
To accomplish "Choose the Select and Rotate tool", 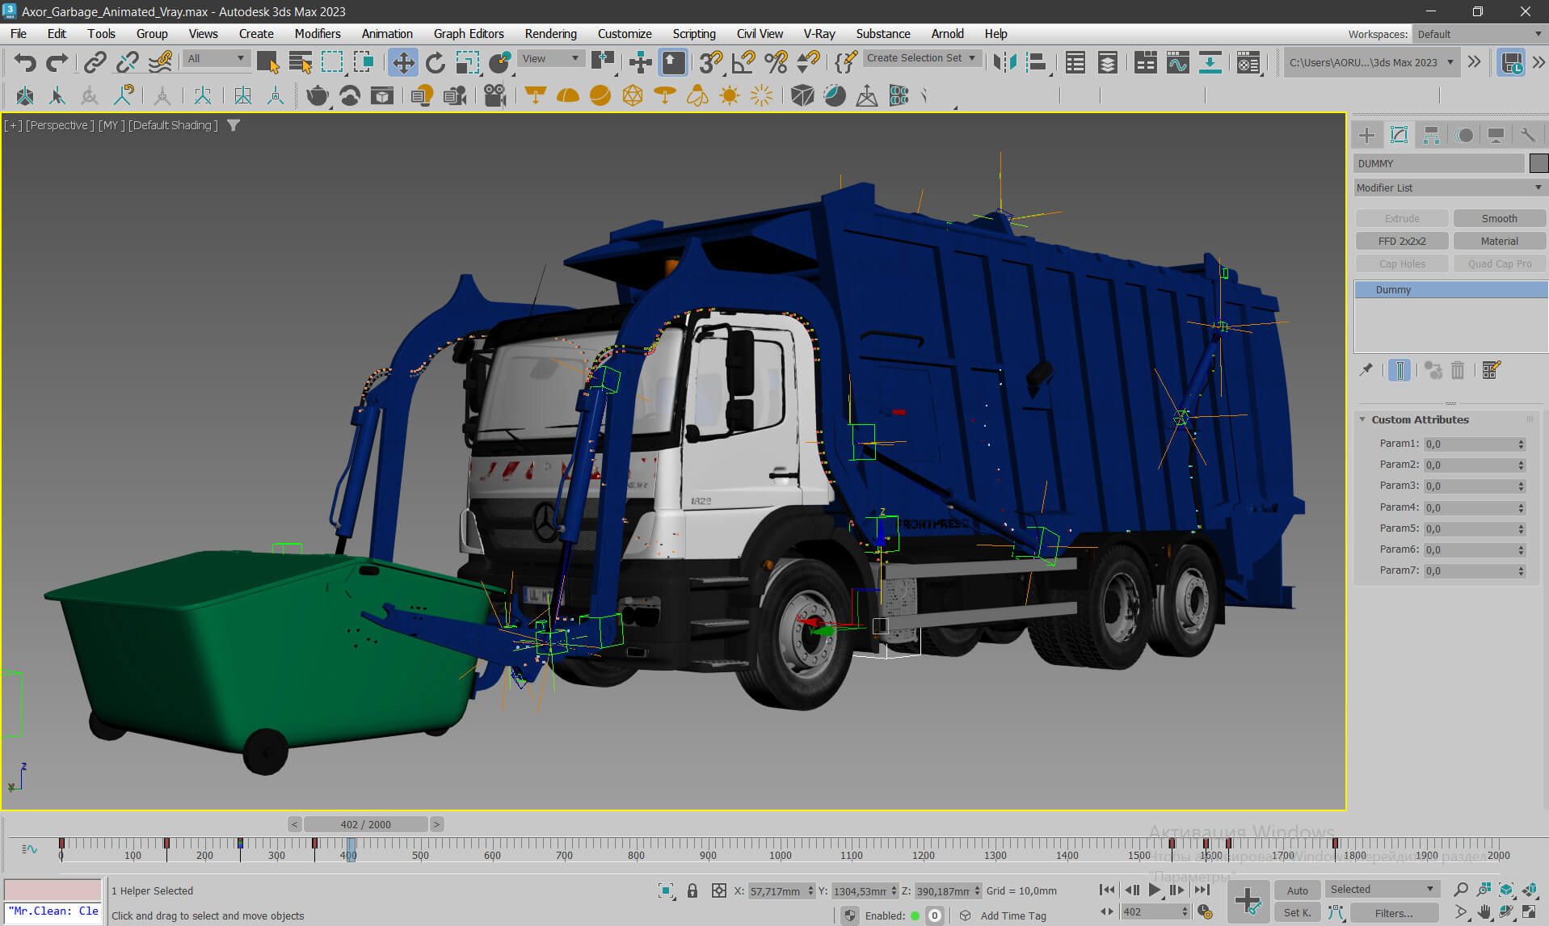I will pos(435,62).
